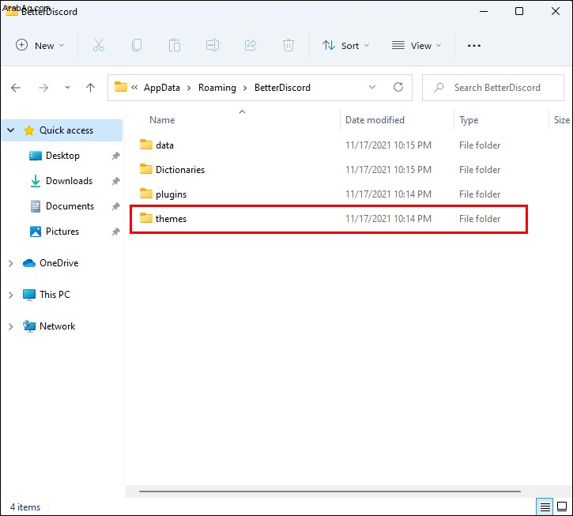Click the pin icon next to Downloads

[116, 181]
